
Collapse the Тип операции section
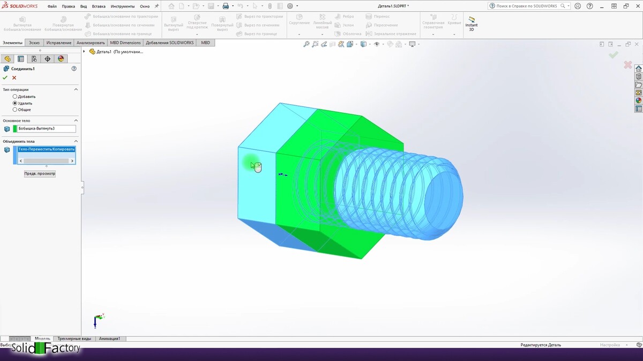[x=76, y=90]
